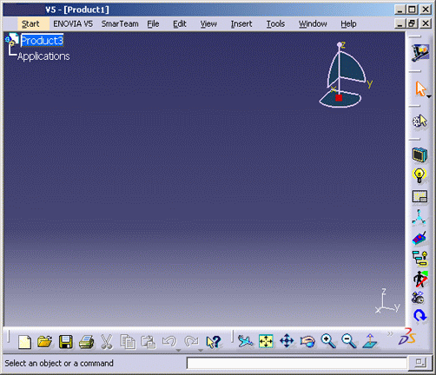Activate the What's This help icon
This screenshot has width=436, height=375.
coord(214,342)
